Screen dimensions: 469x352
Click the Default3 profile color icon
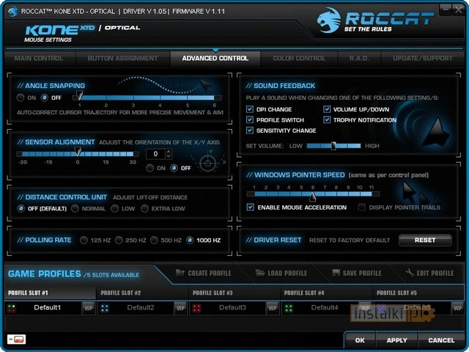click(197, 308)
